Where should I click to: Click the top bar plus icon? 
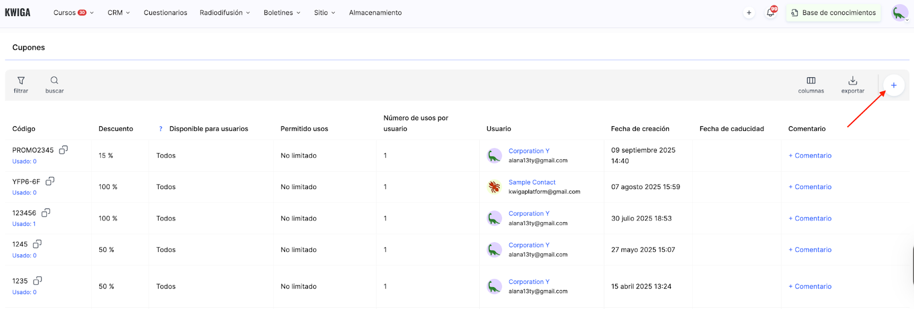[x=749, y=13]
